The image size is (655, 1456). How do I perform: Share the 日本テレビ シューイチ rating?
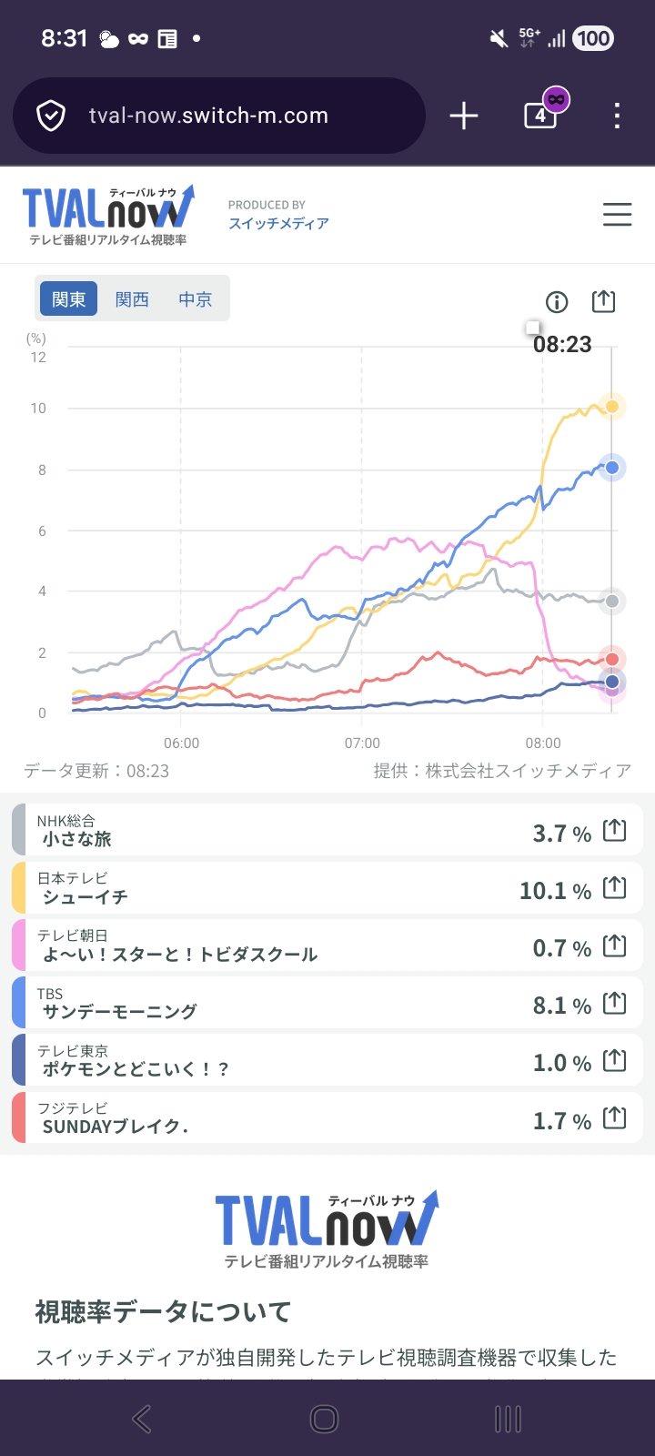tap(615, 887)
